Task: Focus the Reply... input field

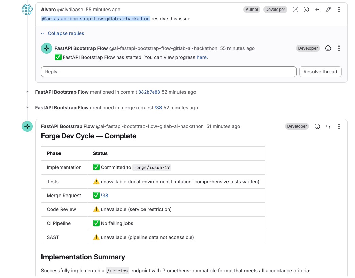Action: click(x=169, y=72)
